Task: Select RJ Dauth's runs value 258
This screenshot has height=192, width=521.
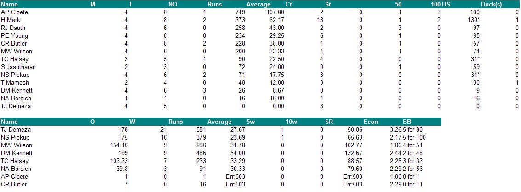Action: coord(240,28)
